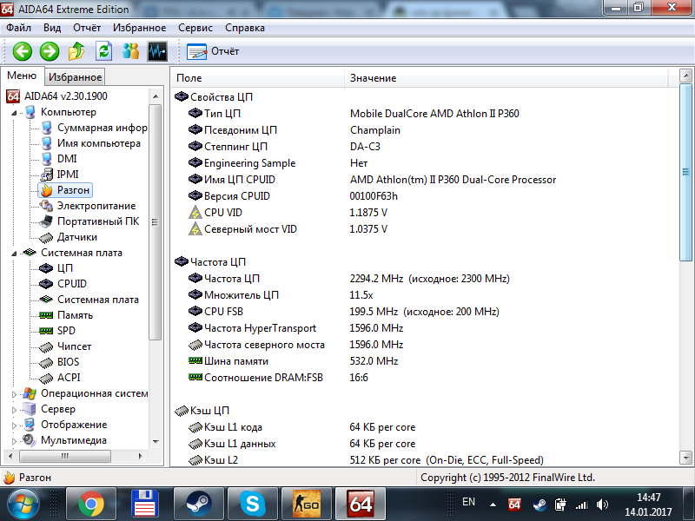
Task: Open the system stability monitor graph icon
Action: point(157,51)
